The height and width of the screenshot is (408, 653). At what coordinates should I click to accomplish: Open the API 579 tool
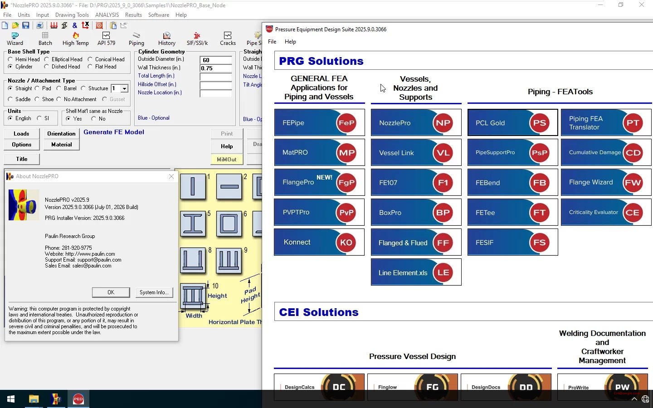(106, 39)
